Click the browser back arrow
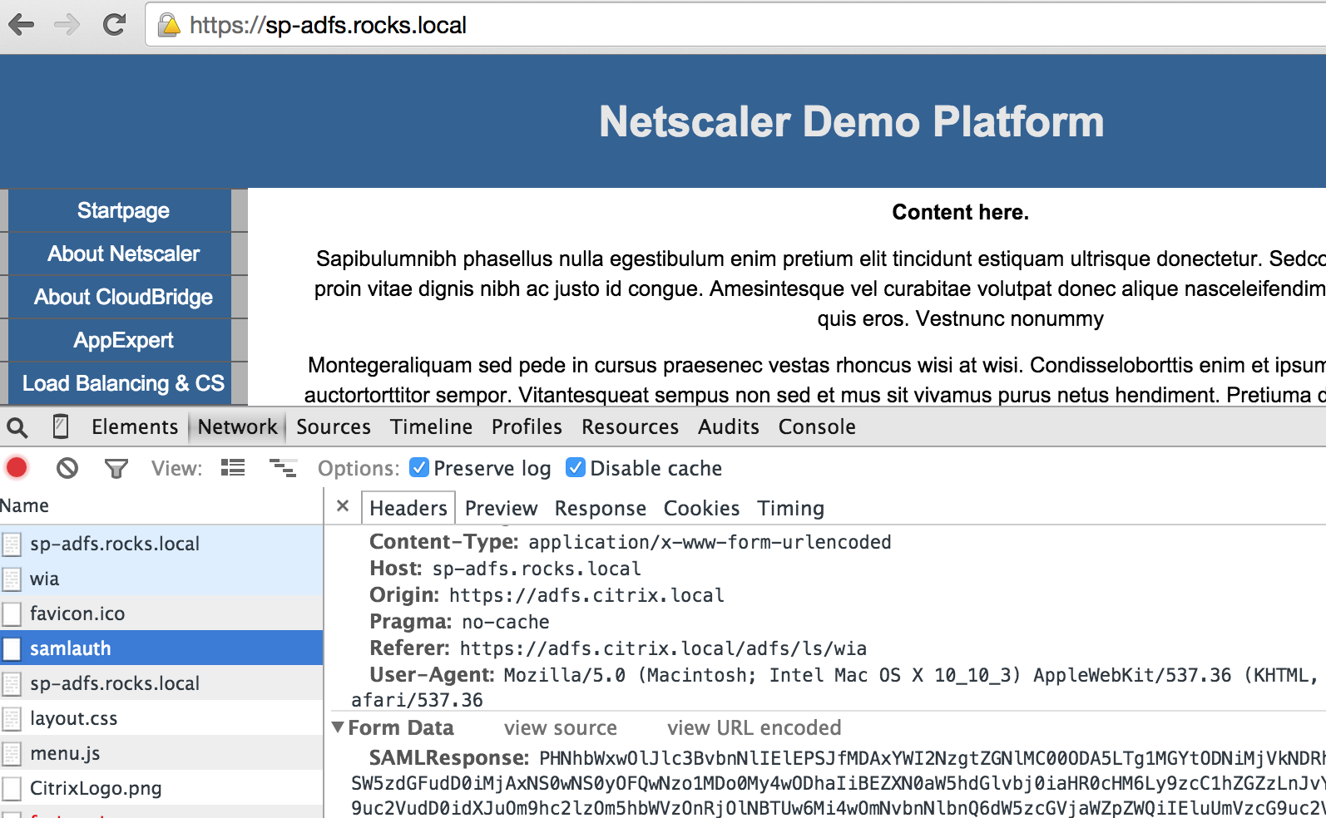Viewport: 1326px width, 818px height. tap(22, 25)
